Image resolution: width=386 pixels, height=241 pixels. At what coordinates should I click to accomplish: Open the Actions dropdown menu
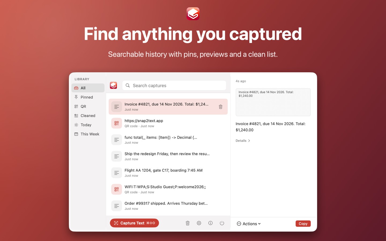point(249,224)
